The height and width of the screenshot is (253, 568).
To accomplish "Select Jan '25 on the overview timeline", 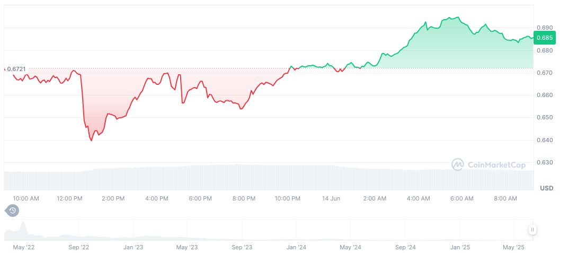I will click(460, 247).
